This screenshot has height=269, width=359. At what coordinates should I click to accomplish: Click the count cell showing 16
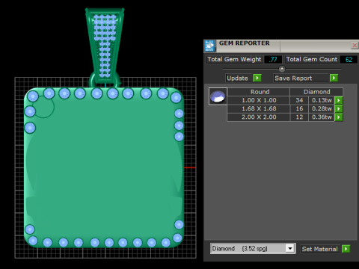tap(299, 109)
